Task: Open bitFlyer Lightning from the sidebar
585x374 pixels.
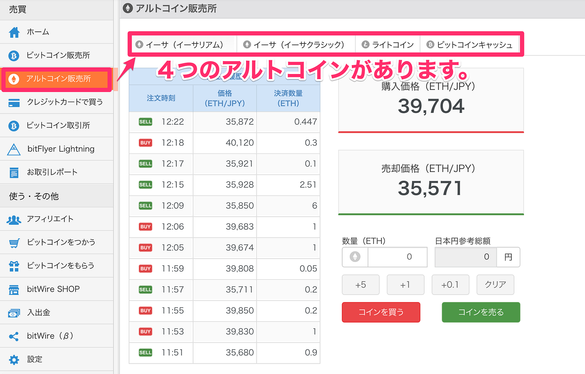Action: click(56, 149)
